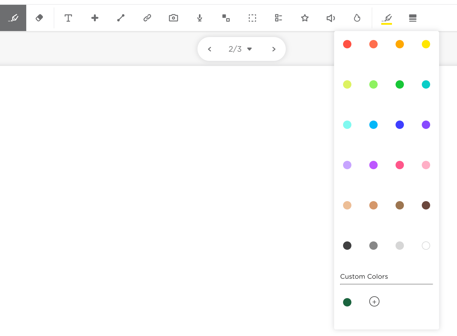Add a new custom color
Screen dimensions: 457x336
[x=374, y=301]
